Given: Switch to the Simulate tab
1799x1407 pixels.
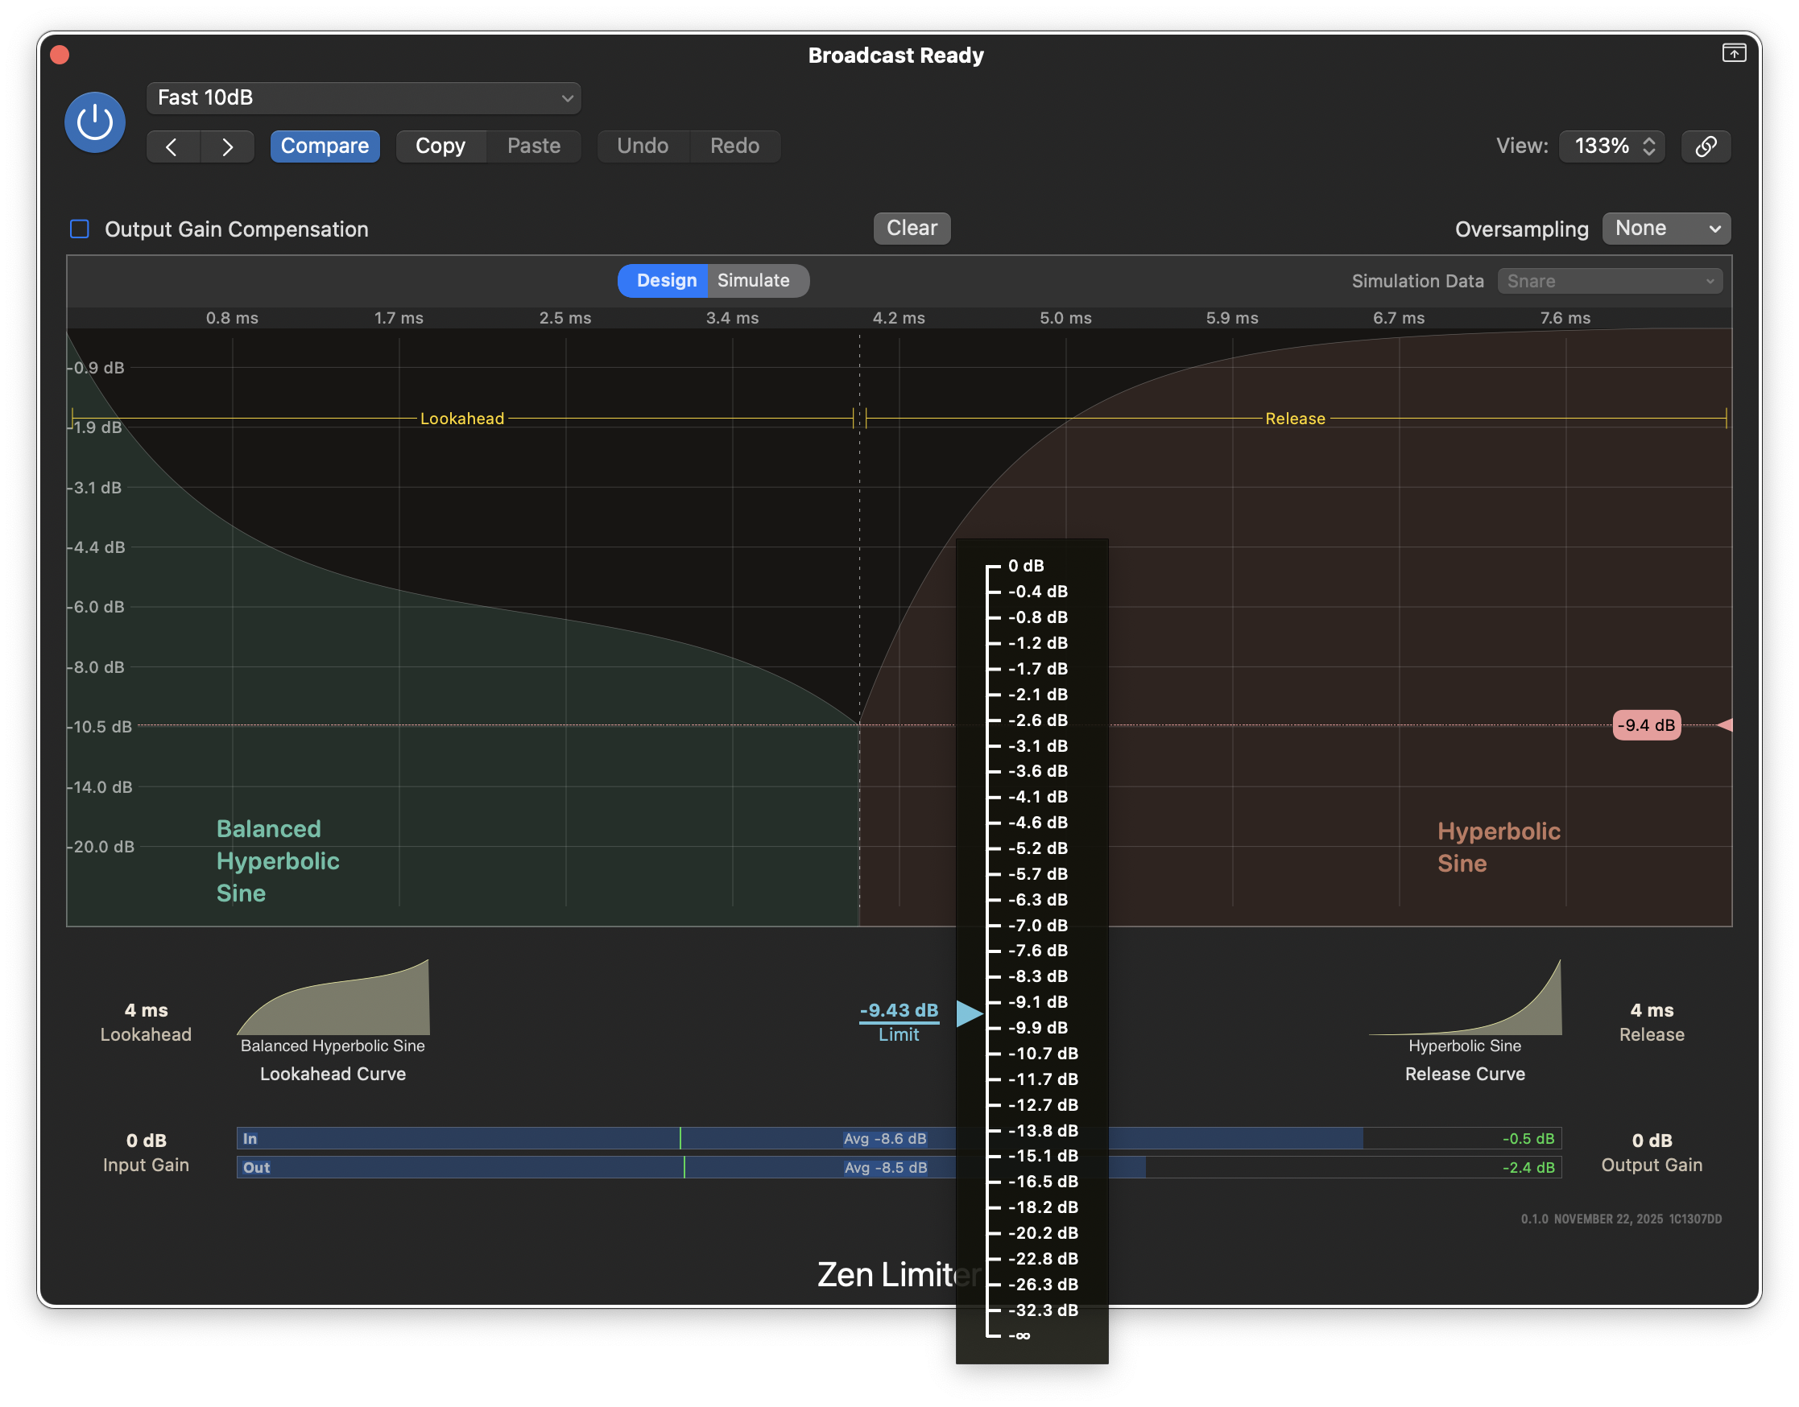Looking at the screenshot, I should pos(753,281).
